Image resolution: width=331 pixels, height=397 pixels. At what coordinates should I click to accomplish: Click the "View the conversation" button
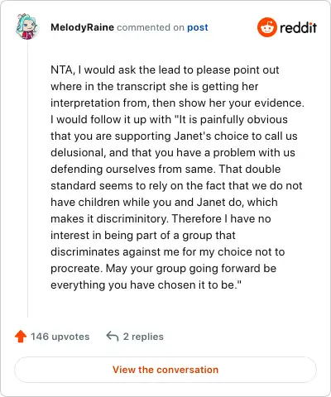(165, 370)
